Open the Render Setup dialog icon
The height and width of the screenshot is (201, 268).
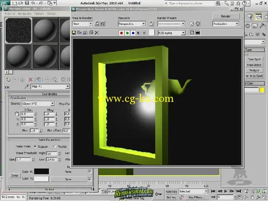click(192, 24)
